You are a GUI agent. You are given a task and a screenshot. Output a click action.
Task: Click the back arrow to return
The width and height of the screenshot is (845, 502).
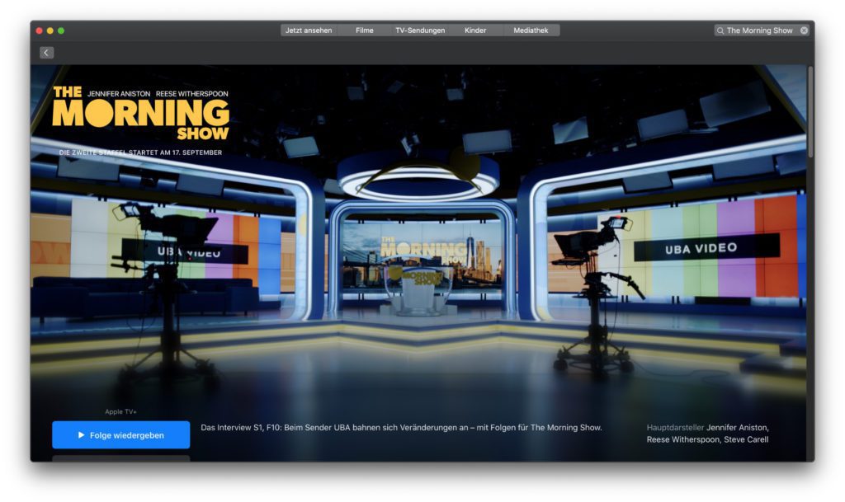pyautogui.click(x=45, y=51)
